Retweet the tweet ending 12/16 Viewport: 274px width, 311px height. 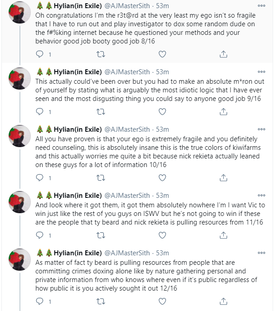tap(101, 301)
